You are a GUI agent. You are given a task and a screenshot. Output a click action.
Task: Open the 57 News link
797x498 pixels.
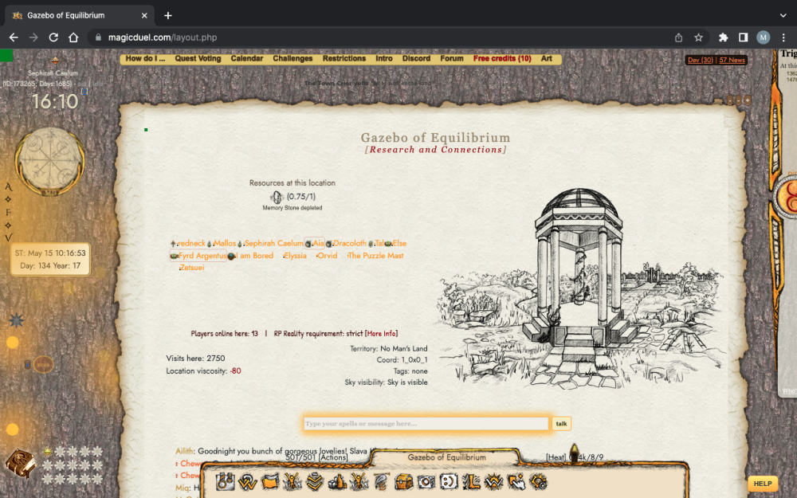732,60
